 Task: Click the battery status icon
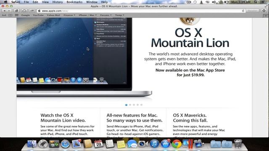pyautogui.click(x=226, y=2)
